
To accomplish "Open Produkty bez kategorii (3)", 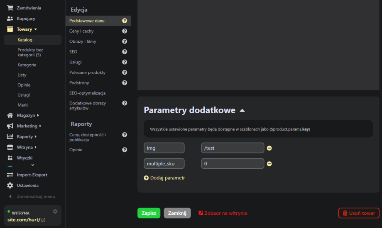I will pyautogui.click(x=30, y=52).
